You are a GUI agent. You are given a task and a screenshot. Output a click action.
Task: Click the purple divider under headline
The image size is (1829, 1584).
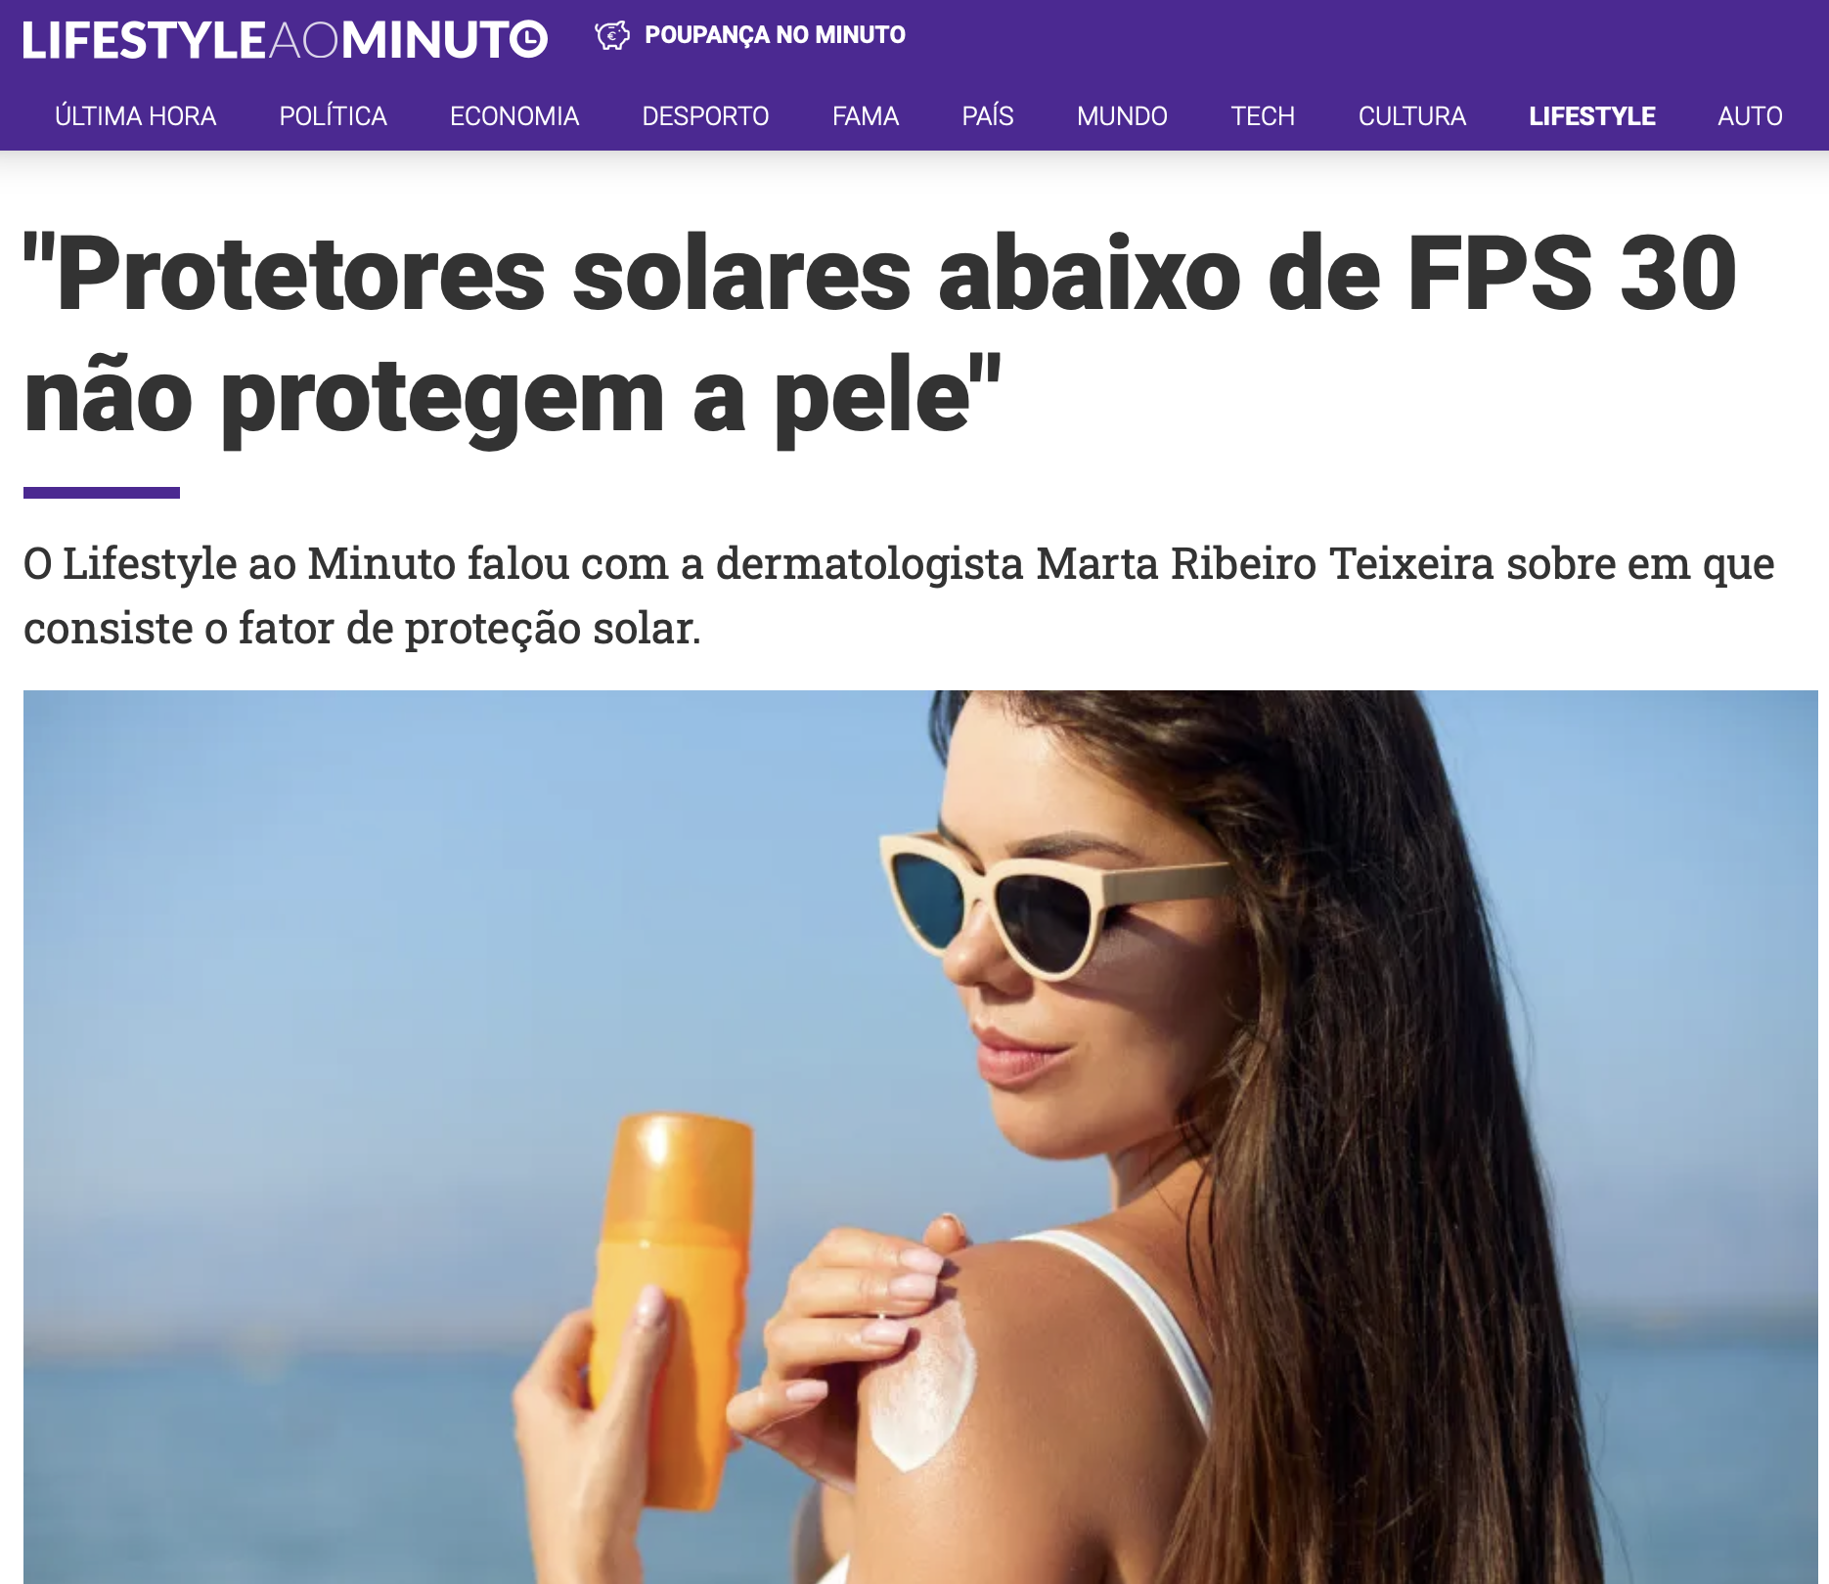(x=102, y=493)
